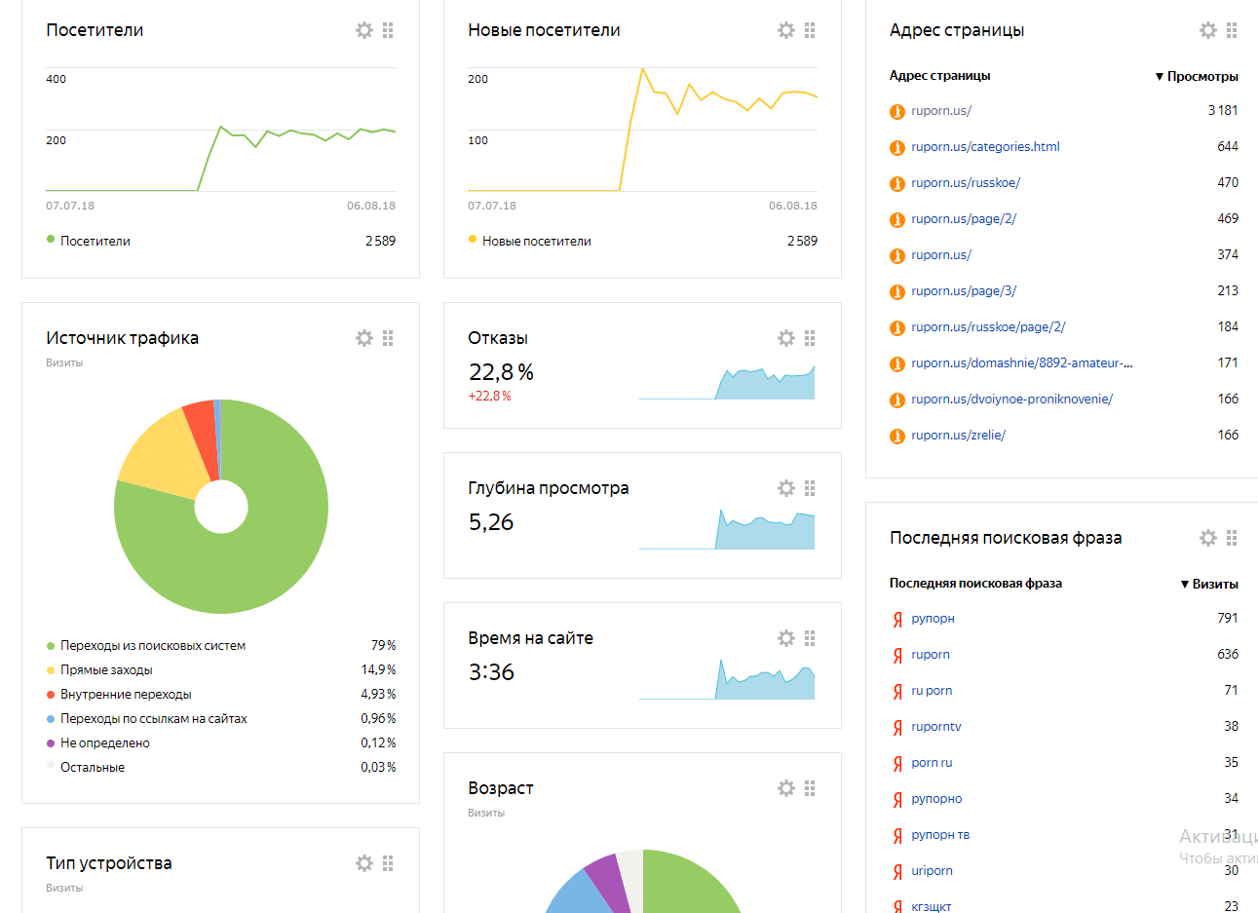Open the ruporn.us/russkoe/page/2/ link
The image size is (1258, 913).
click(988, 327)
